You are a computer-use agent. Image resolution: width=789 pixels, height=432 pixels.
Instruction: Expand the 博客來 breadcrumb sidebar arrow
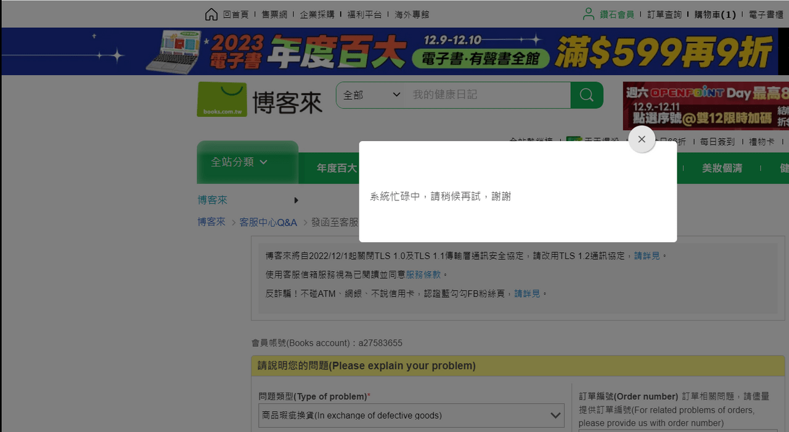(x=295, y=200)
